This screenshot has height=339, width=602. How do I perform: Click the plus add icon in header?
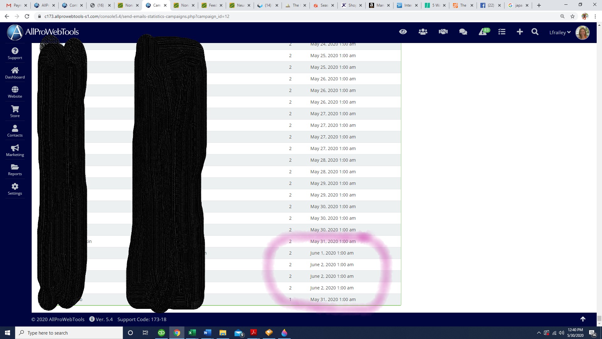(x=520, y=32)
